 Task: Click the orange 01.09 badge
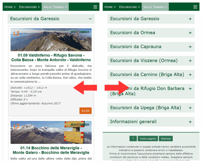(x=86, y=111)
